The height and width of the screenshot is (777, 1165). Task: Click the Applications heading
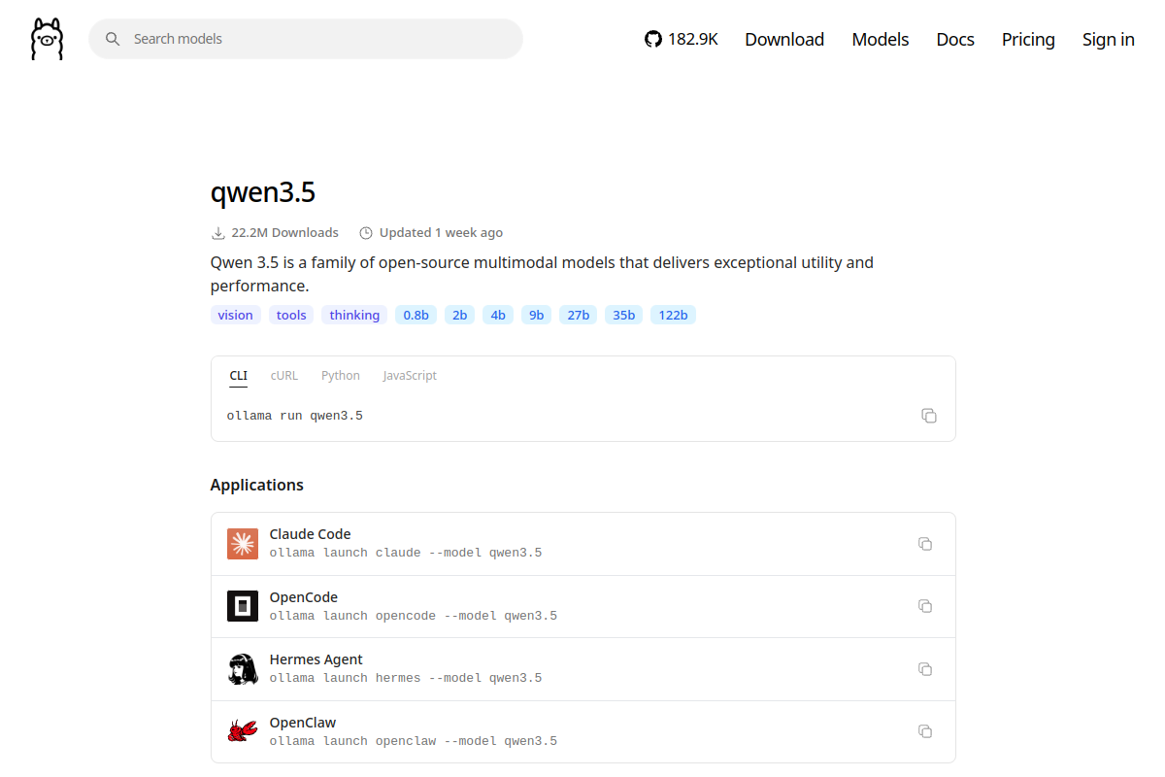click(x=257, y=485)
